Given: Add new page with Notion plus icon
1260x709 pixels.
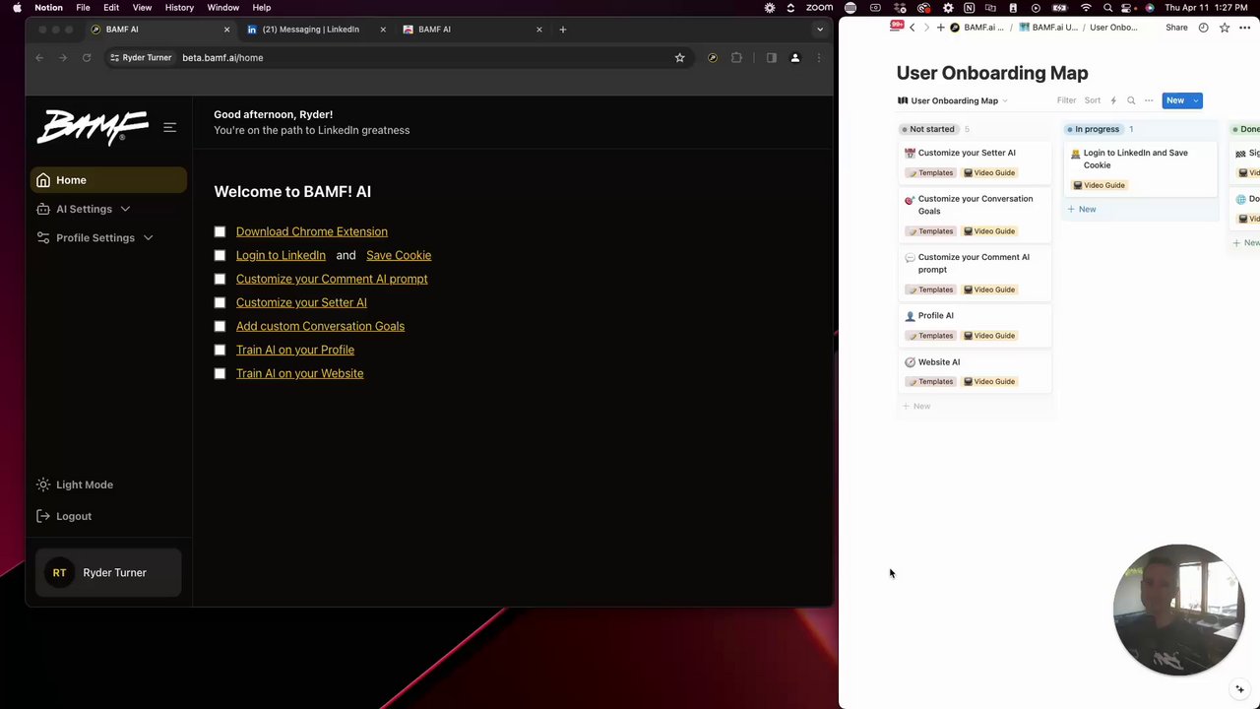Looking at the screenshot, I should click(940, 28).
